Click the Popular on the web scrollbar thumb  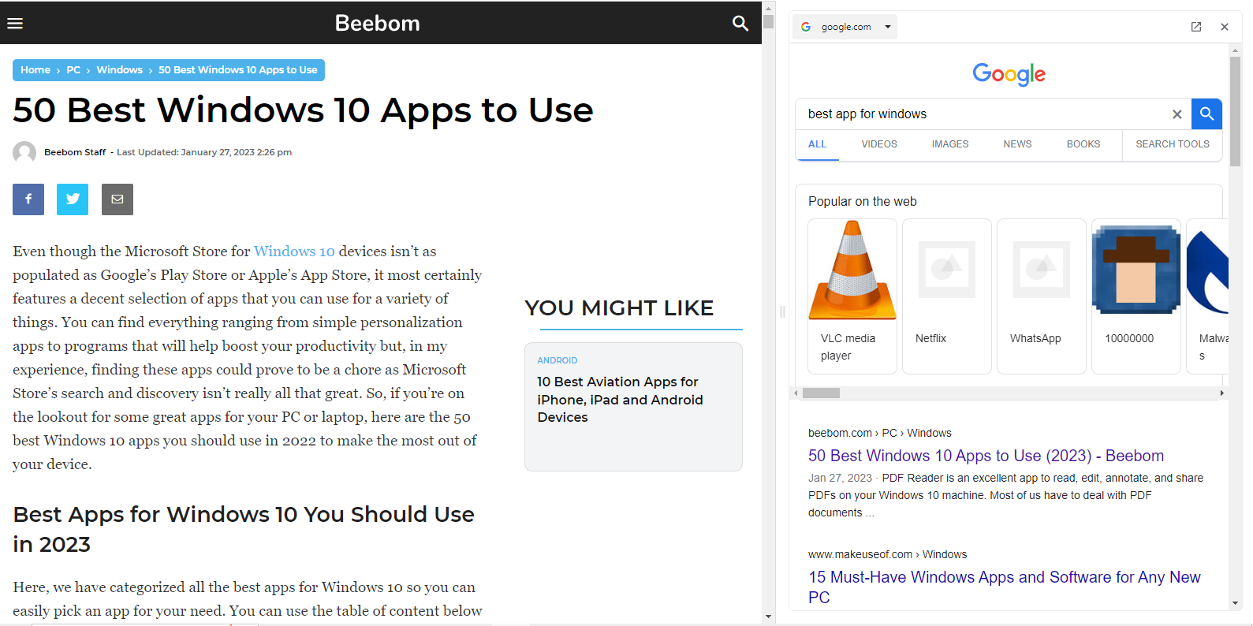(821, 393)
